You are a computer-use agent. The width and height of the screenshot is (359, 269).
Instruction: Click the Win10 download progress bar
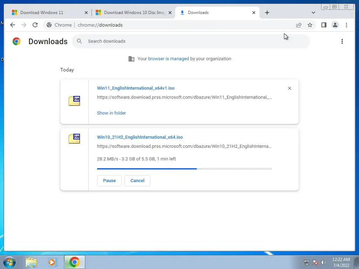point(184,169)
